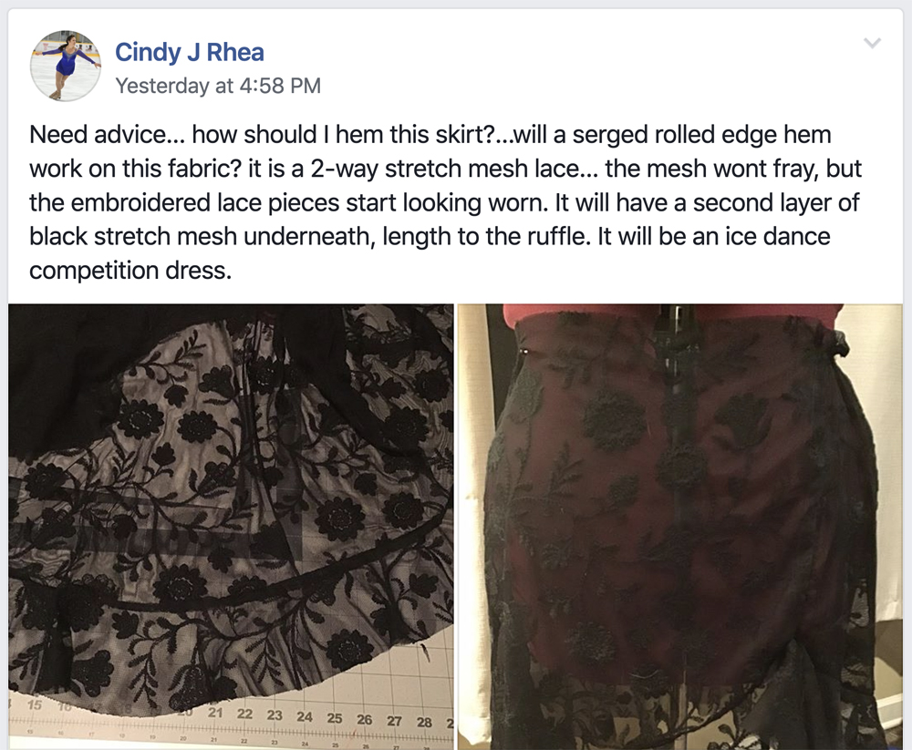The image size is (912, 750).
Task: Open the post options chevron menu
Action: [872, 43]
